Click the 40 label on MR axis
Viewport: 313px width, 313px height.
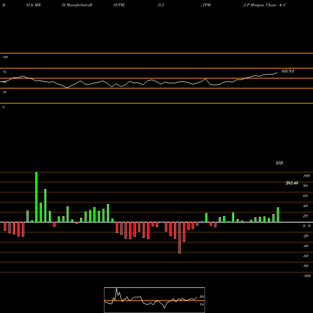305,206
